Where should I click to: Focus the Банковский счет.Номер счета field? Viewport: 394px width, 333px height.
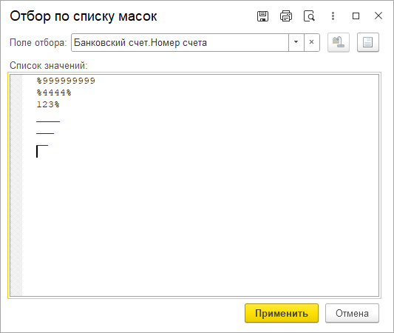pyautogui.click(x=180, y=42)
